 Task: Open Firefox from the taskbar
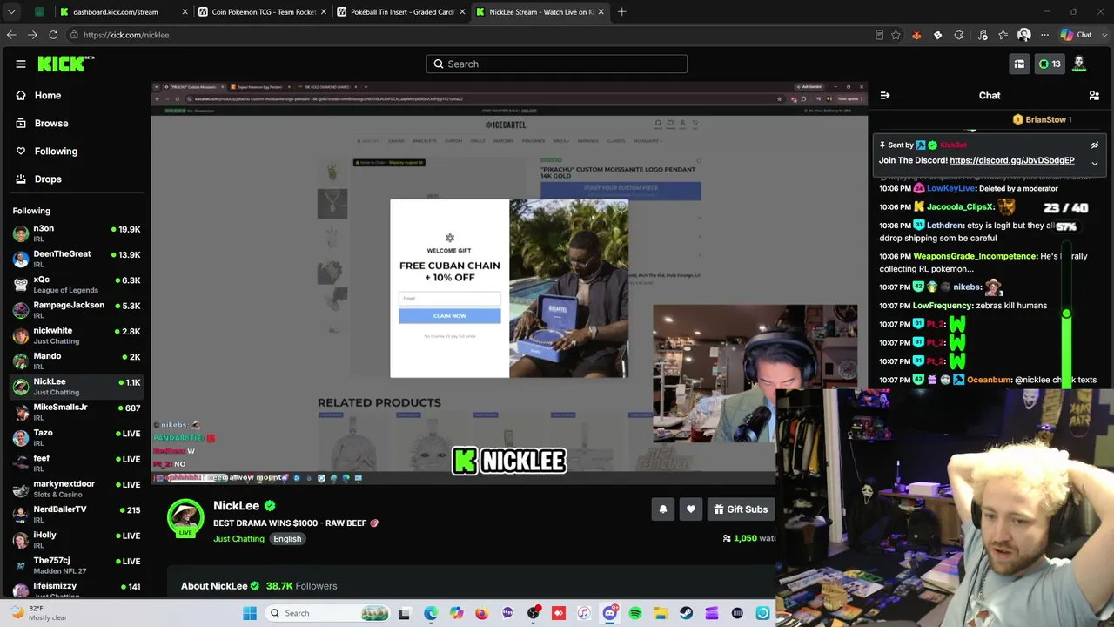[x=482, y=613]
